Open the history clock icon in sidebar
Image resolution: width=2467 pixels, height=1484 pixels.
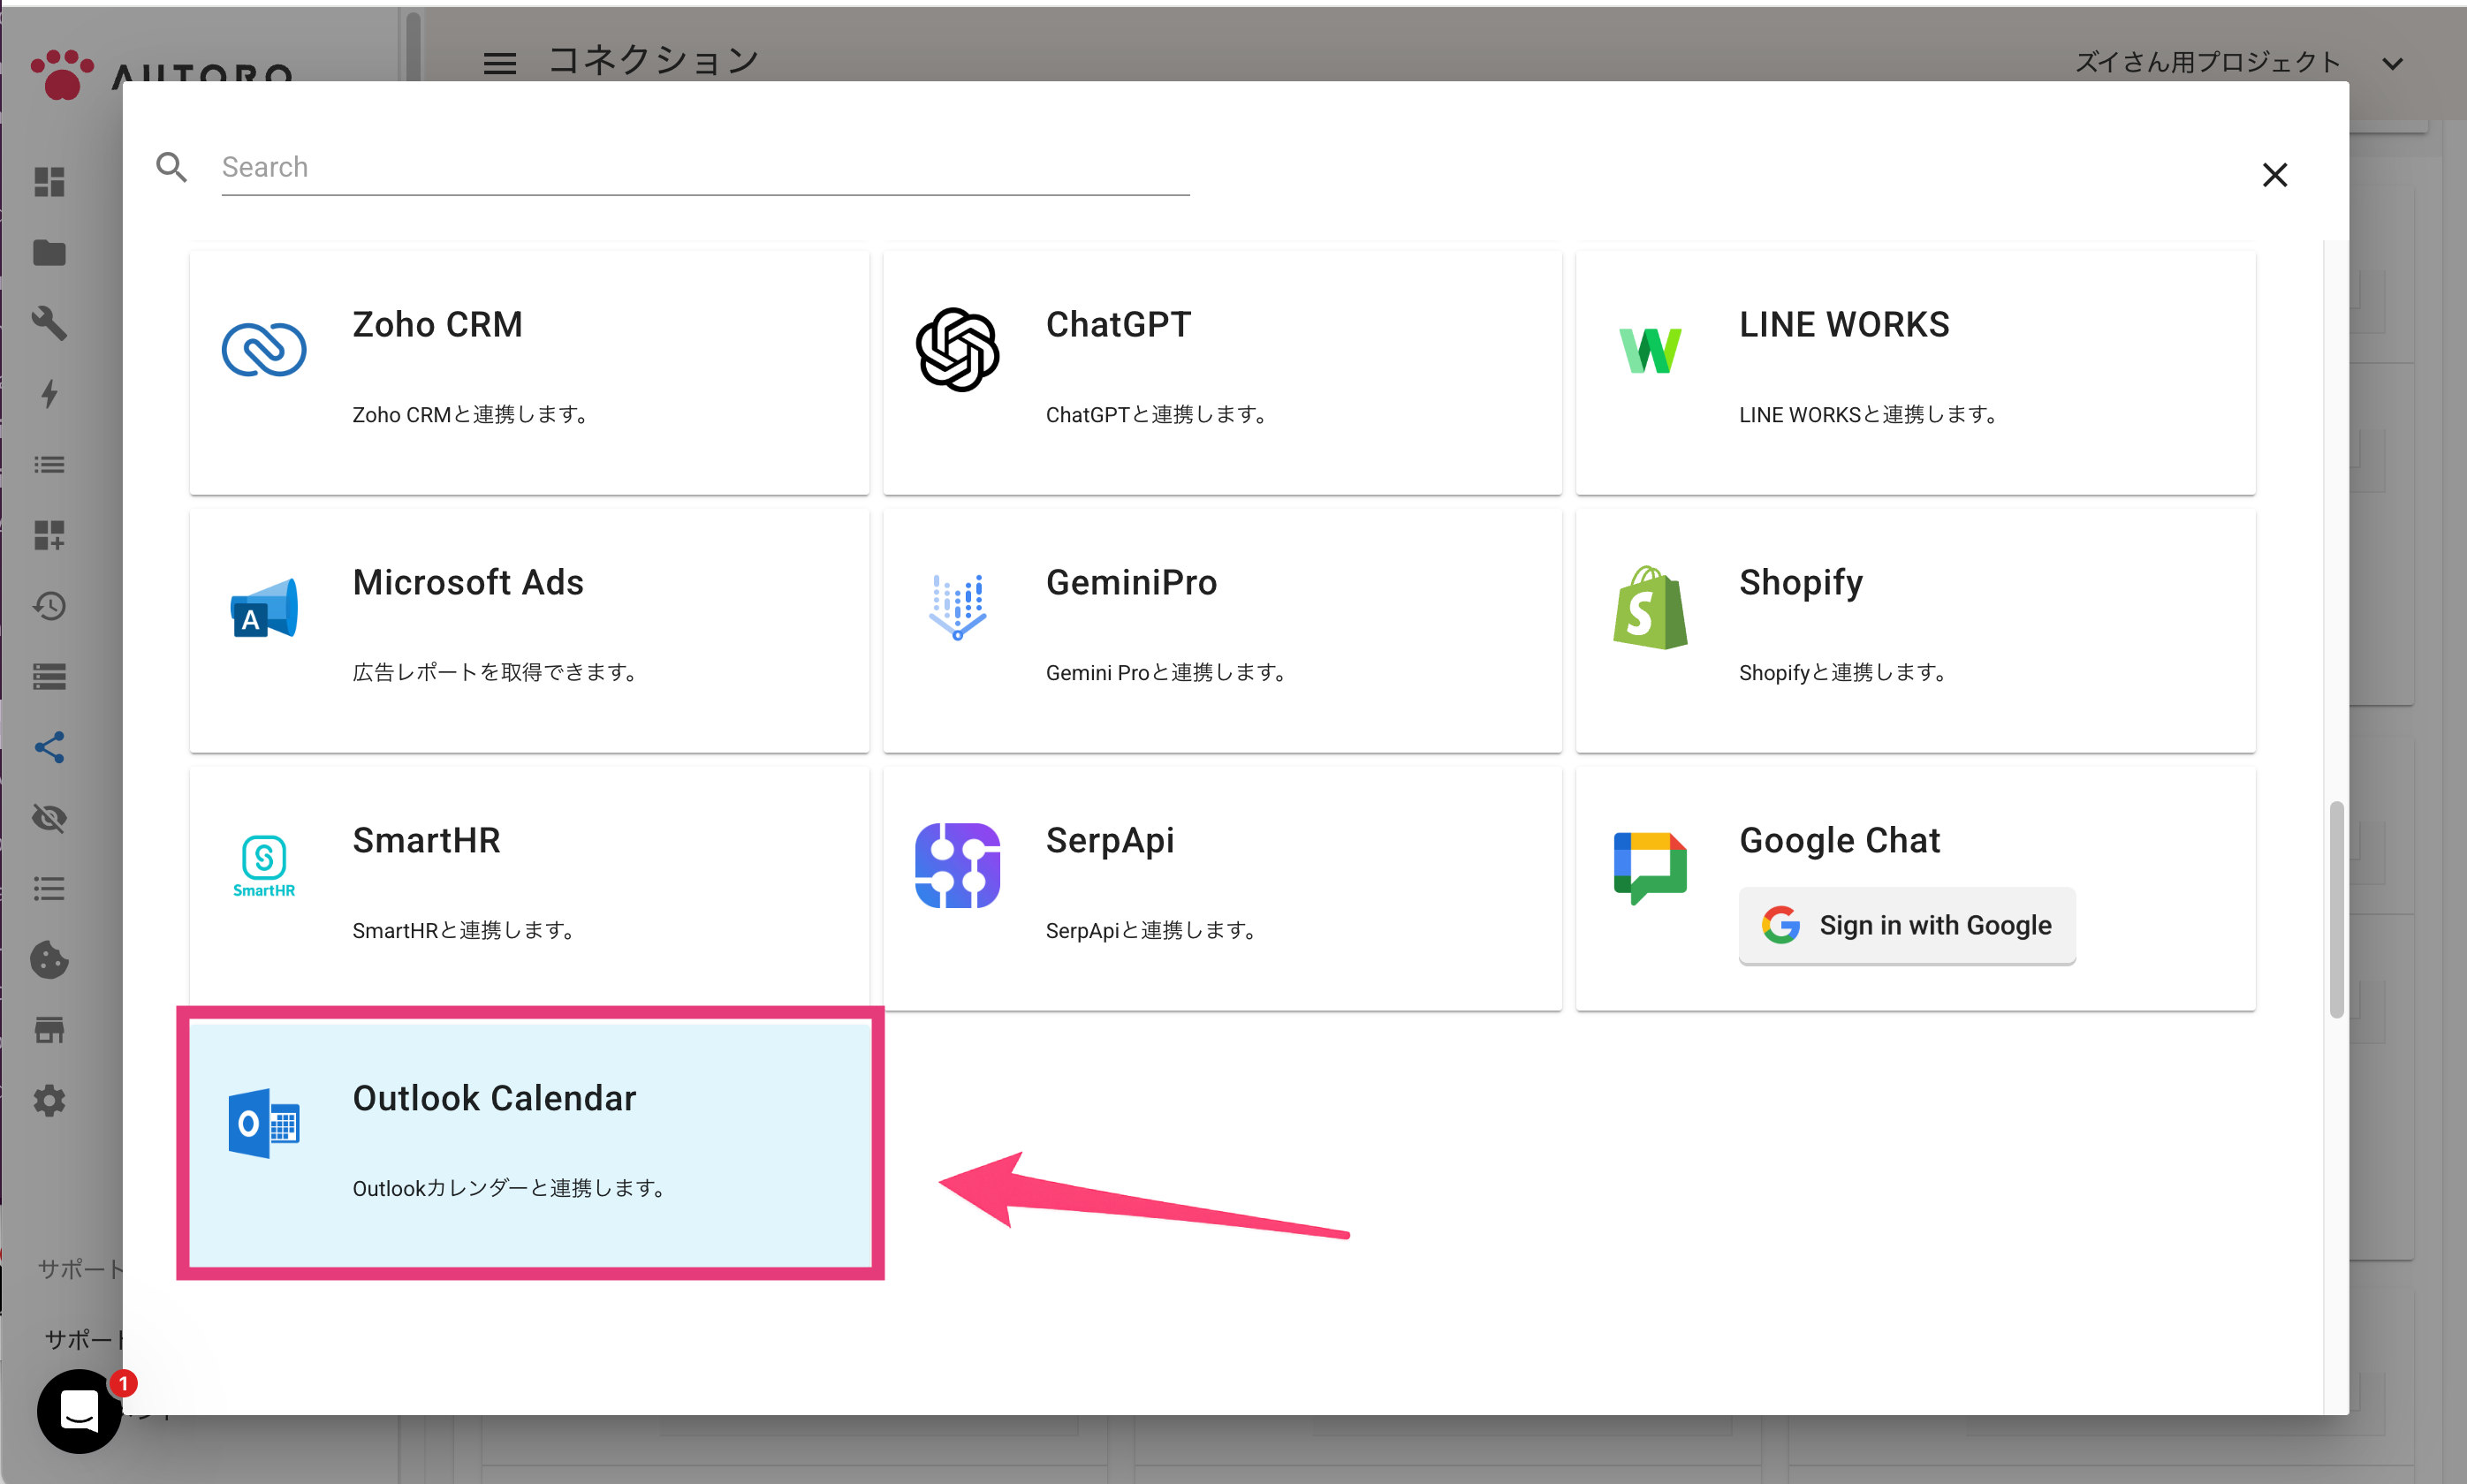click(49, 606)
